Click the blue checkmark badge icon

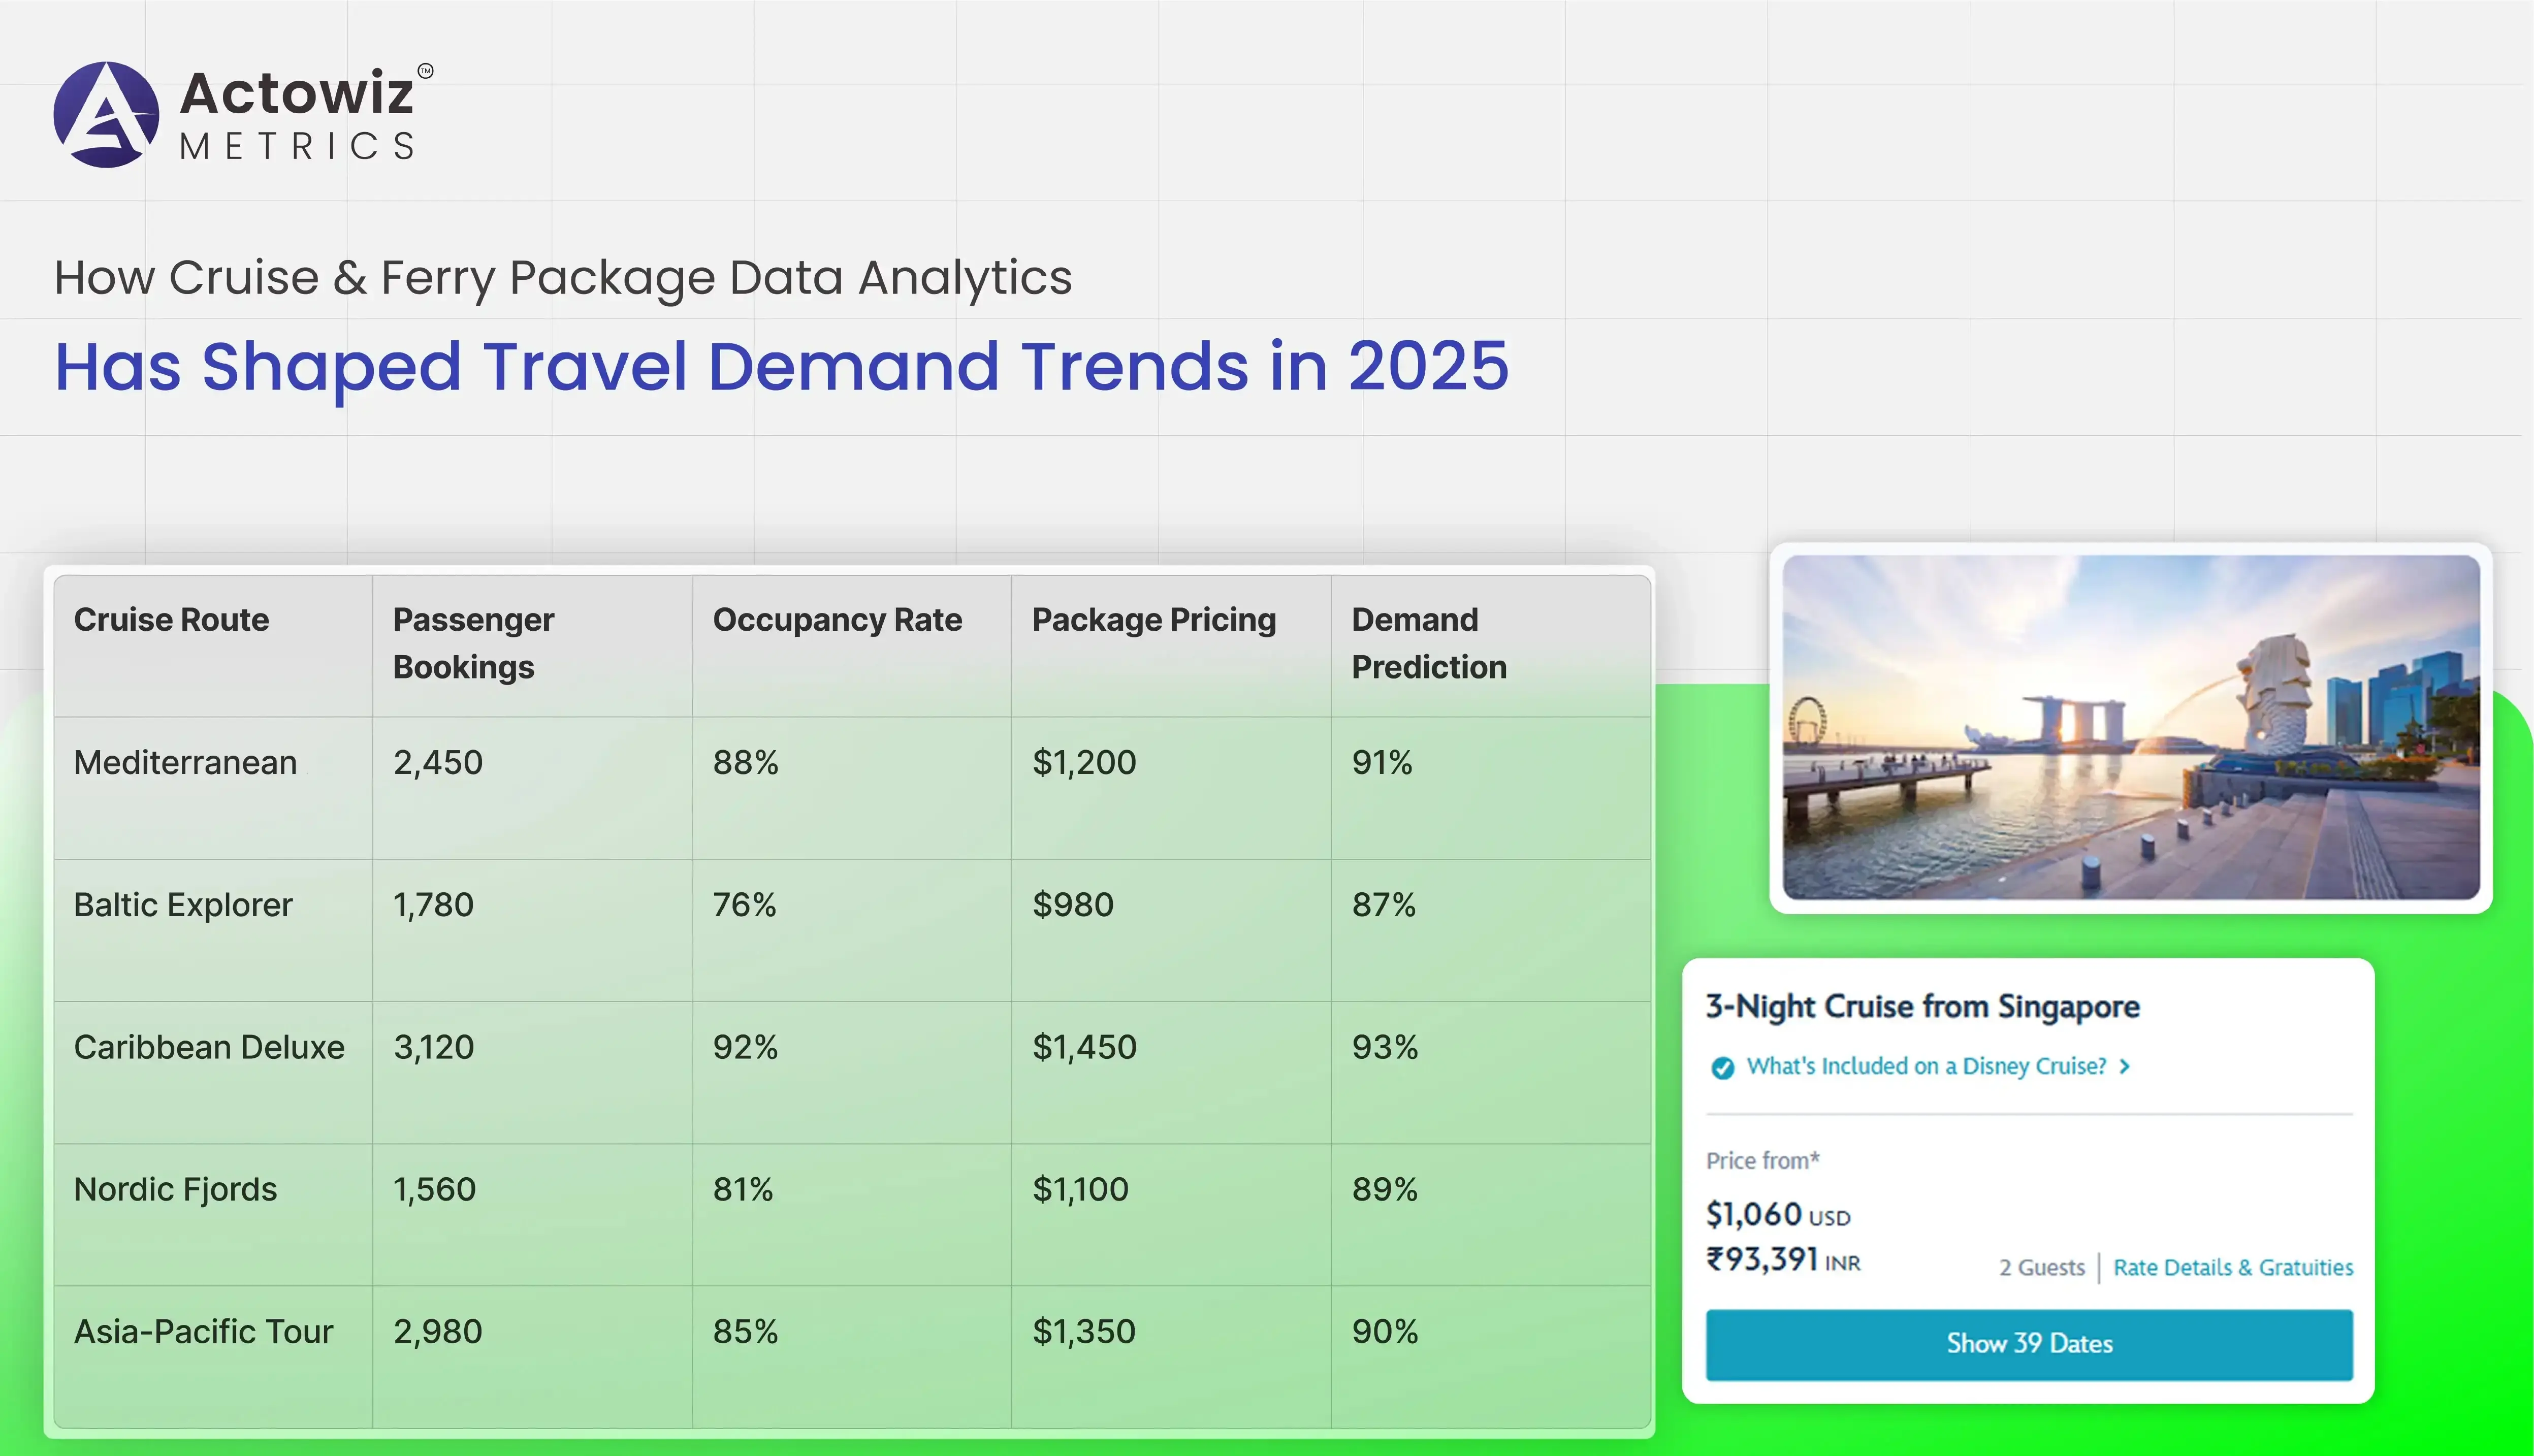[1722, 1068]
